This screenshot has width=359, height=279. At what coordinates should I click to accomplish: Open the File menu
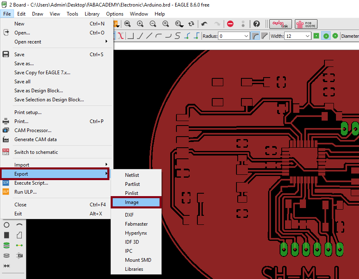coord(7,14)
